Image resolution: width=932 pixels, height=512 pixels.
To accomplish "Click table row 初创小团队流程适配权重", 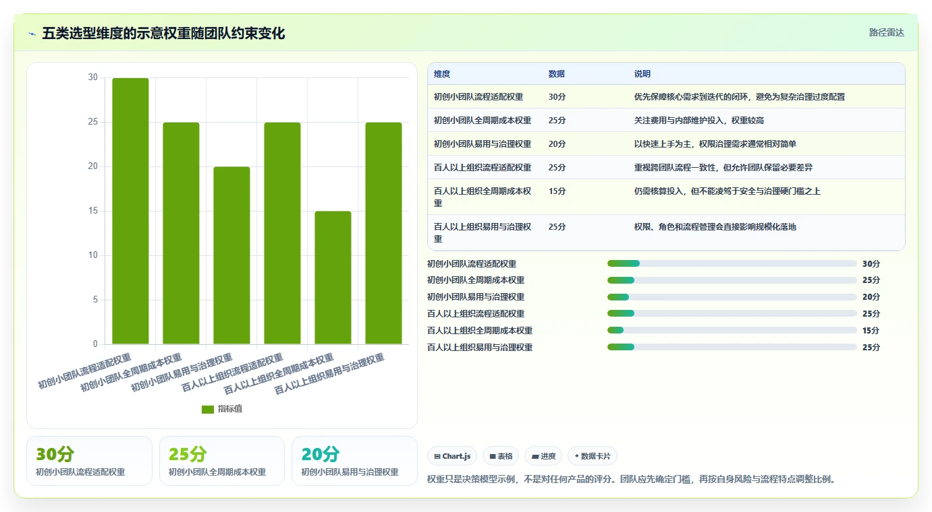I will pyautogui.click(x=666, y=97).
